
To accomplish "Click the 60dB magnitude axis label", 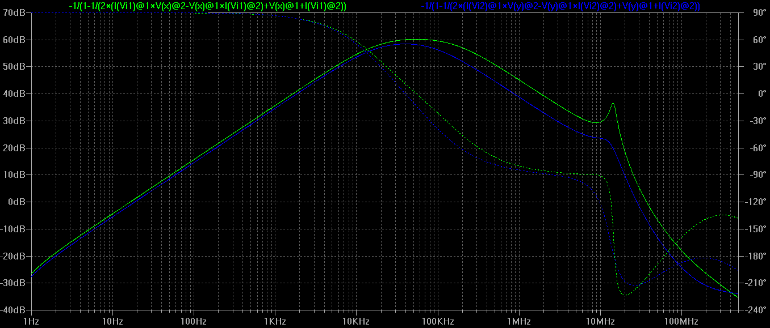I will [14, 40].
